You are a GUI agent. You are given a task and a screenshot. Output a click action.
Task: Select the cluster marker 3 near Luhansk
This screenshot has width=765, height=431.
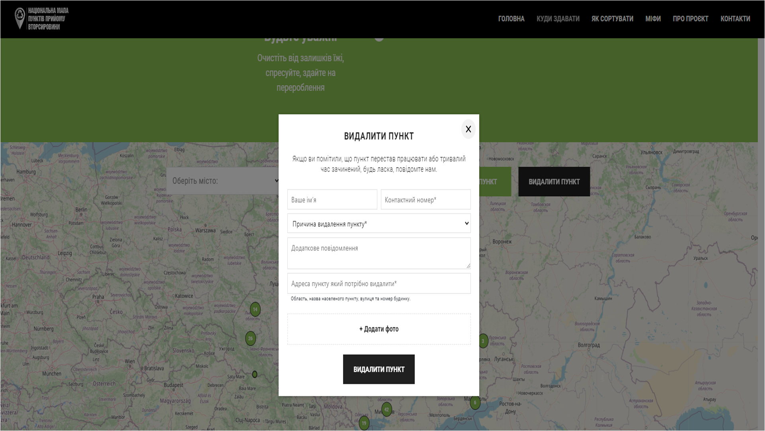[x=483, y=341]
